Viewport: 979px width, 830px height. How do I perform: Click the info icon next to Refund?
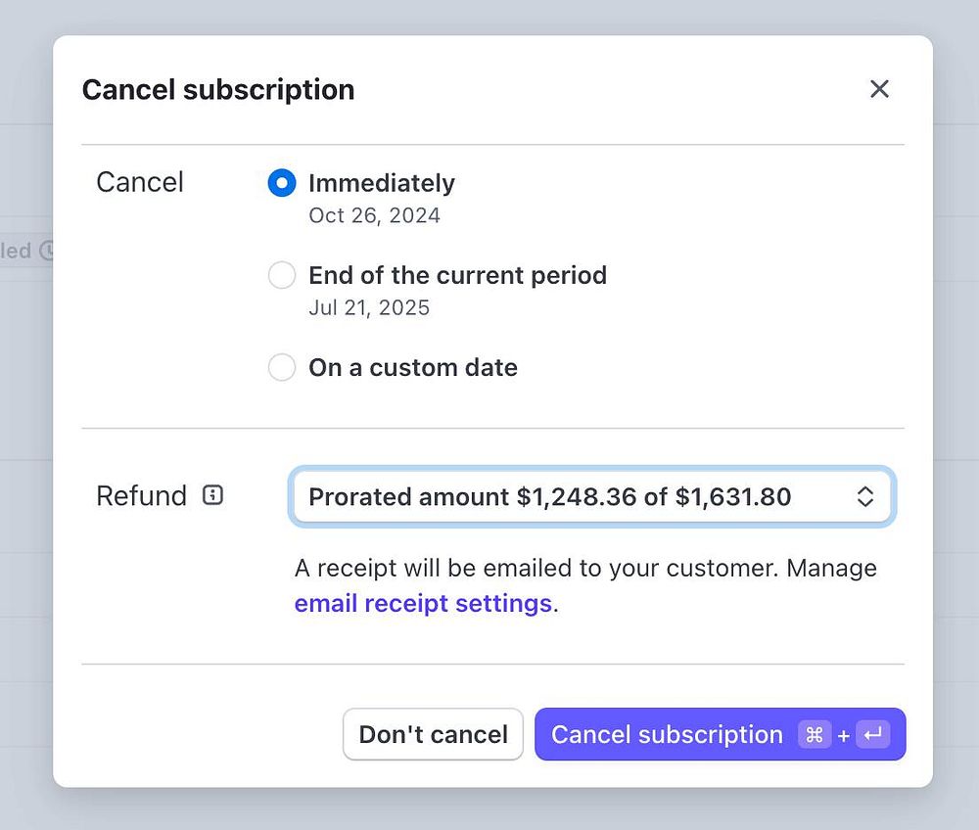point(212,495)
